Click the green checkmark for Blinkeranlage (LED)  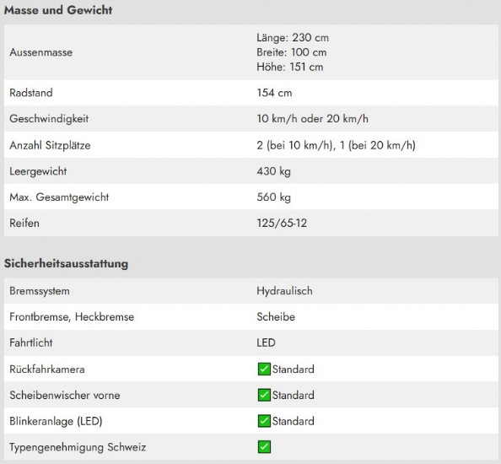pyautogui.click(x=264, y=421)
